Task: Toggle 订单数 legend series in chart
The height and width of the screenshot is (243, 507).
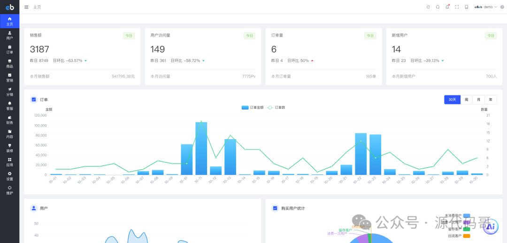Action: click(x=276, y=108)
